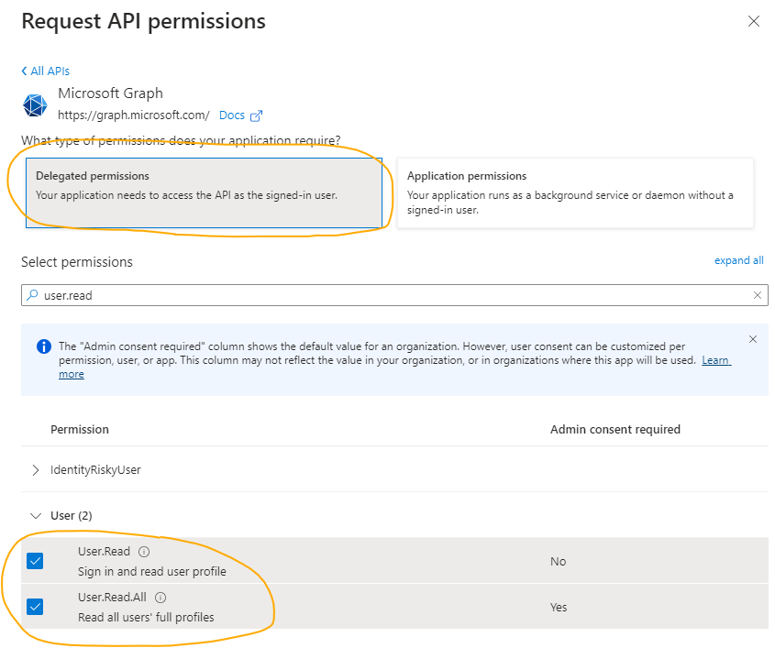This screenshot has width=775, height=648.
Task: Open the Learn more link
Action: 715,360
